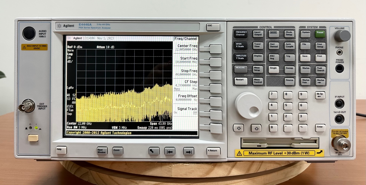Push the Sweep key
Image resolution: width=366 pixels, height=185 pixels.
tap(289, 69)
